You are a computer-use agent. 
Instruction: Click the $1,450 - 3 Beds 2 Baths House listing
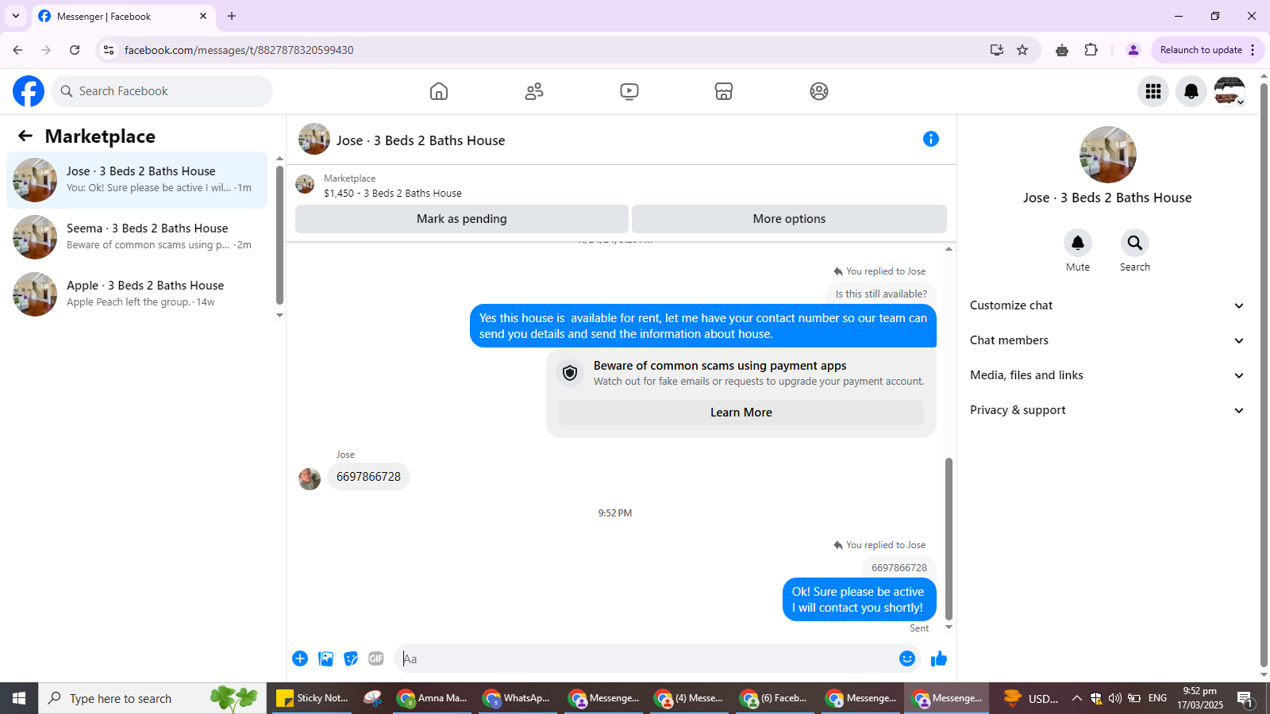coord(393,193)
